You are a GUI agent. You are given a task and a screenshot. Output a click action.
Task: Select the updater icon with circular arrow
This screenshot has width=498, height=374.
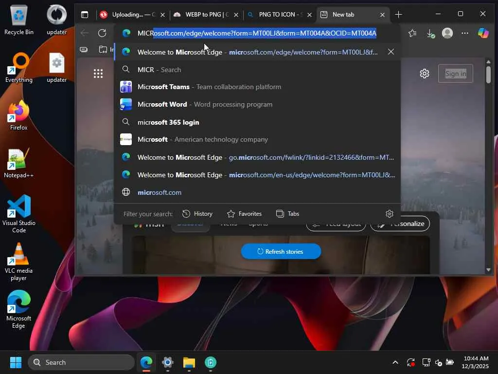coord(57,19)
